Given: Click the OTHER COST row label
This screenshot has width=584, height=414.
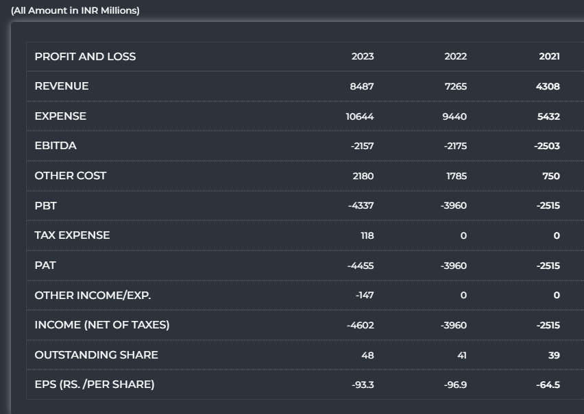Looking at the screenshot, I should (71, 176).
